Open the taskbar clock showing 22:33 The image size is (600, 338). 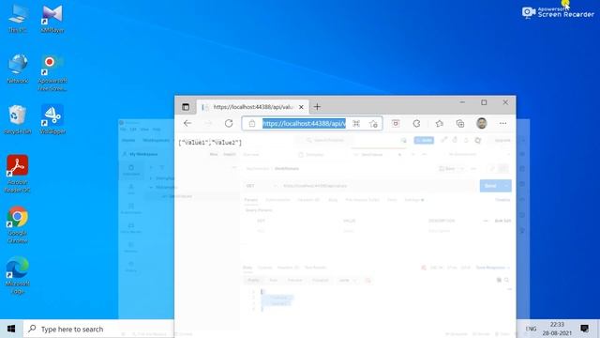[x=557, y=329]
